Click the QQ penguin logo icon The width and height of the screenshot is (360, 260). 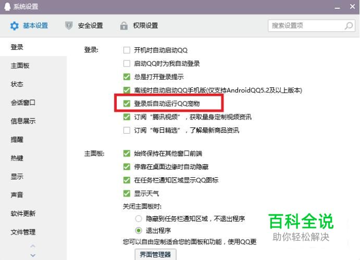tap(7, 7)
